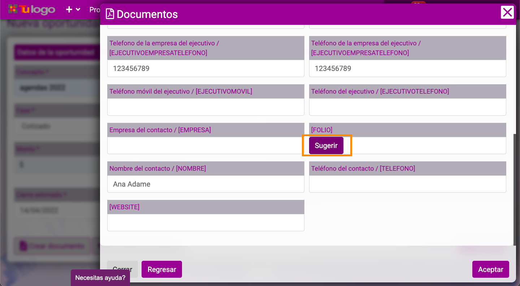Click the Sugerir button for FOLIO

tap(326, 146)
